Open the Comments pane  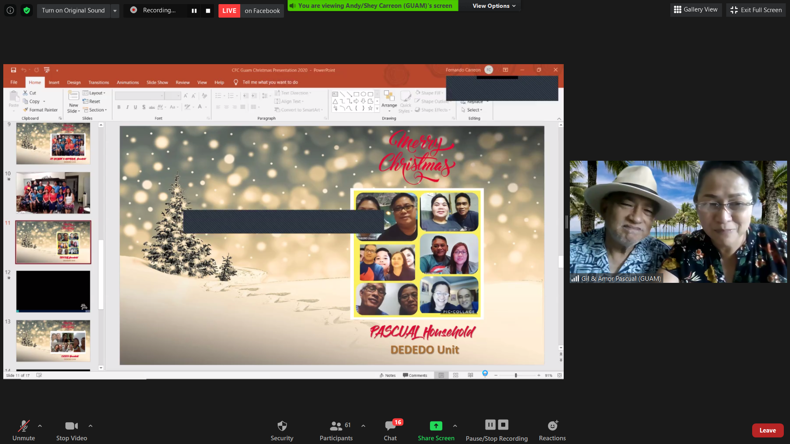pos(415,375)
